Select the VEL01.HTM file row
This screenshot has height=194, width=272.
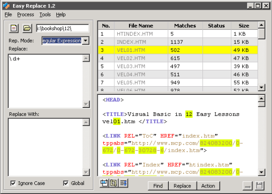coord(178,50)
